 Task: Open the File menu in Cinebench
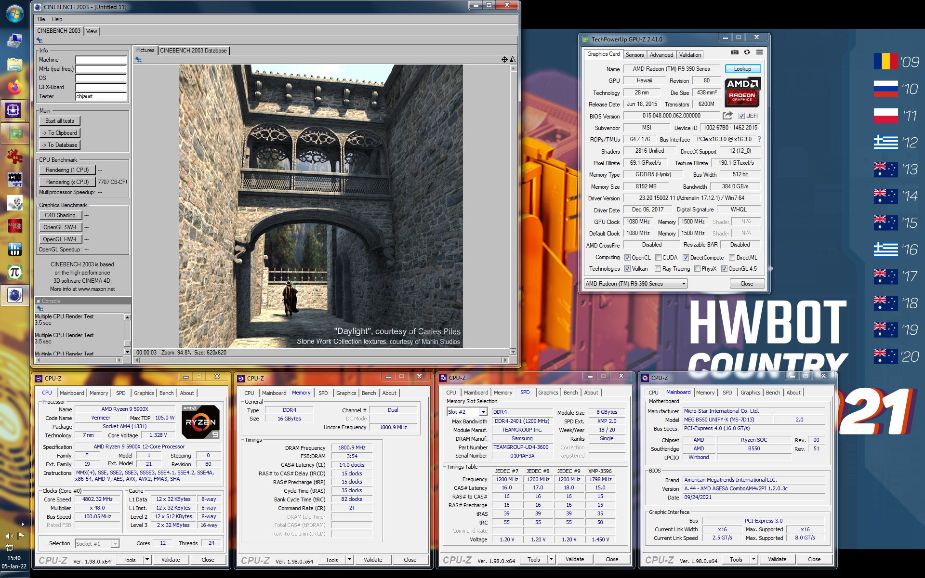pos(41,19)
